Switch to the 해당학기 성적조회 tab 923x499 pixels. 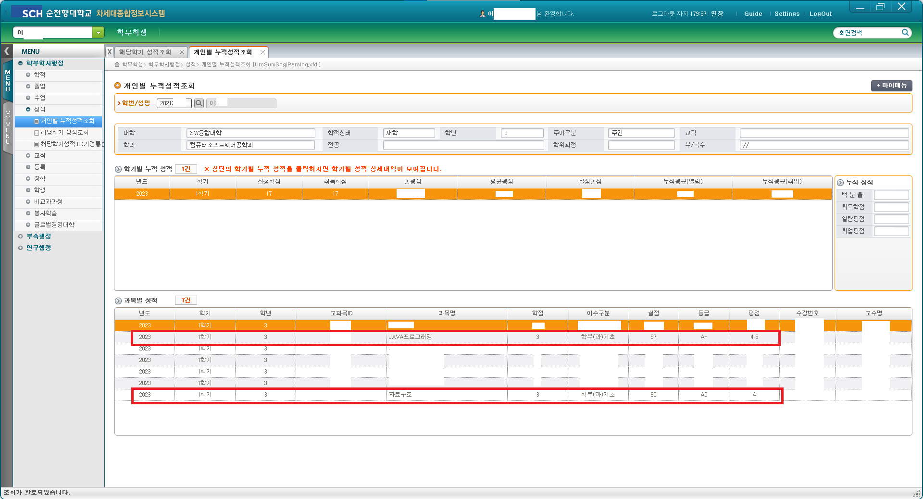click(145, 52)
